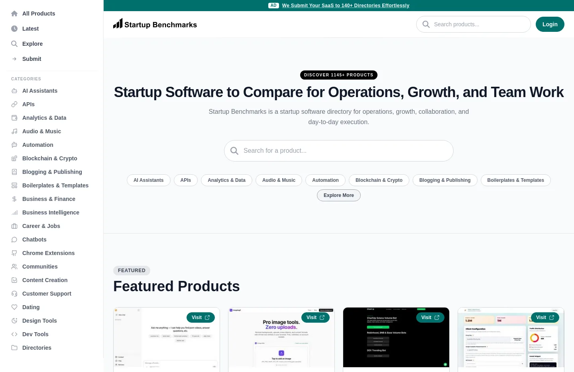Visit the Client Configuration dashboard product
The width and height of the screenshot is (574, 372).
click(545, 317)
